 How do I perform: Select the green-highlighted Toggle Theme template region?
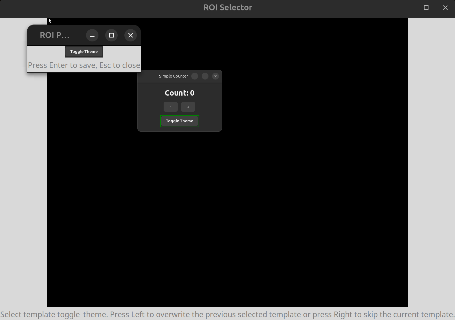point(179,121)
